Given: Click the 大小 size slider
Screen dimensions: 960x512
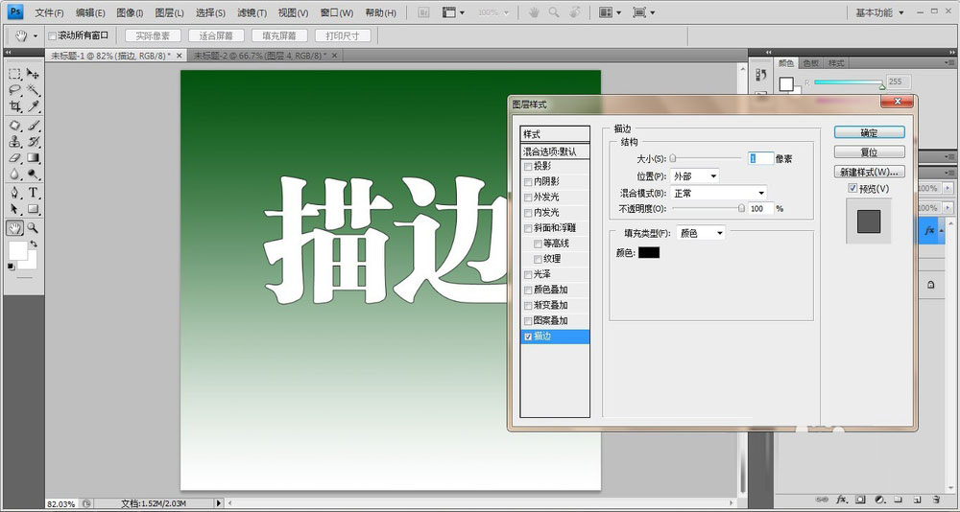Looking at the screenshot, I should point(707,158).
